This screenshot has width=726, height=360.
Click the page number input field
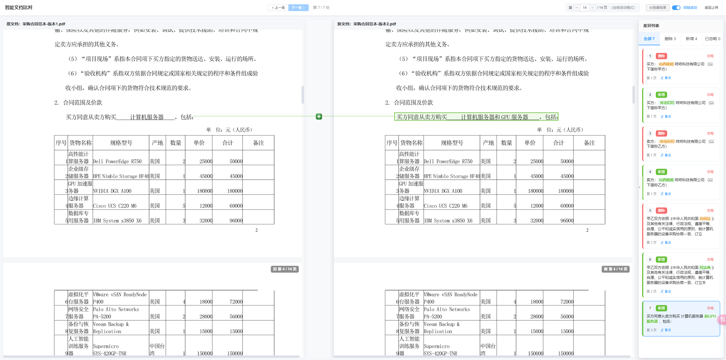pyautogui.click(x=584, y=8)
